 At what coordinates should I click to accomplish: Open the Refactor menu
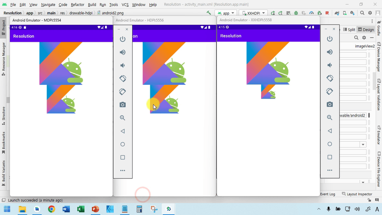click(78, 5)
